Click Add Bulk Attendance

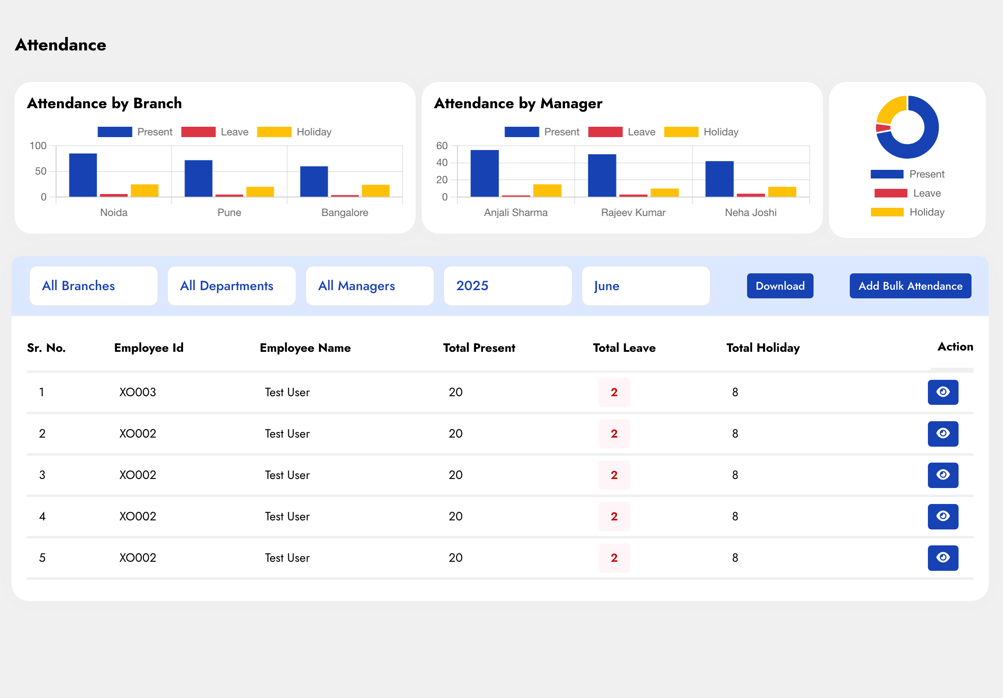click(x=910, y=286)
